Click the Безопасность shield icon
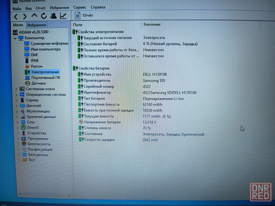The image size is (275, 206). tap(24, 144)
